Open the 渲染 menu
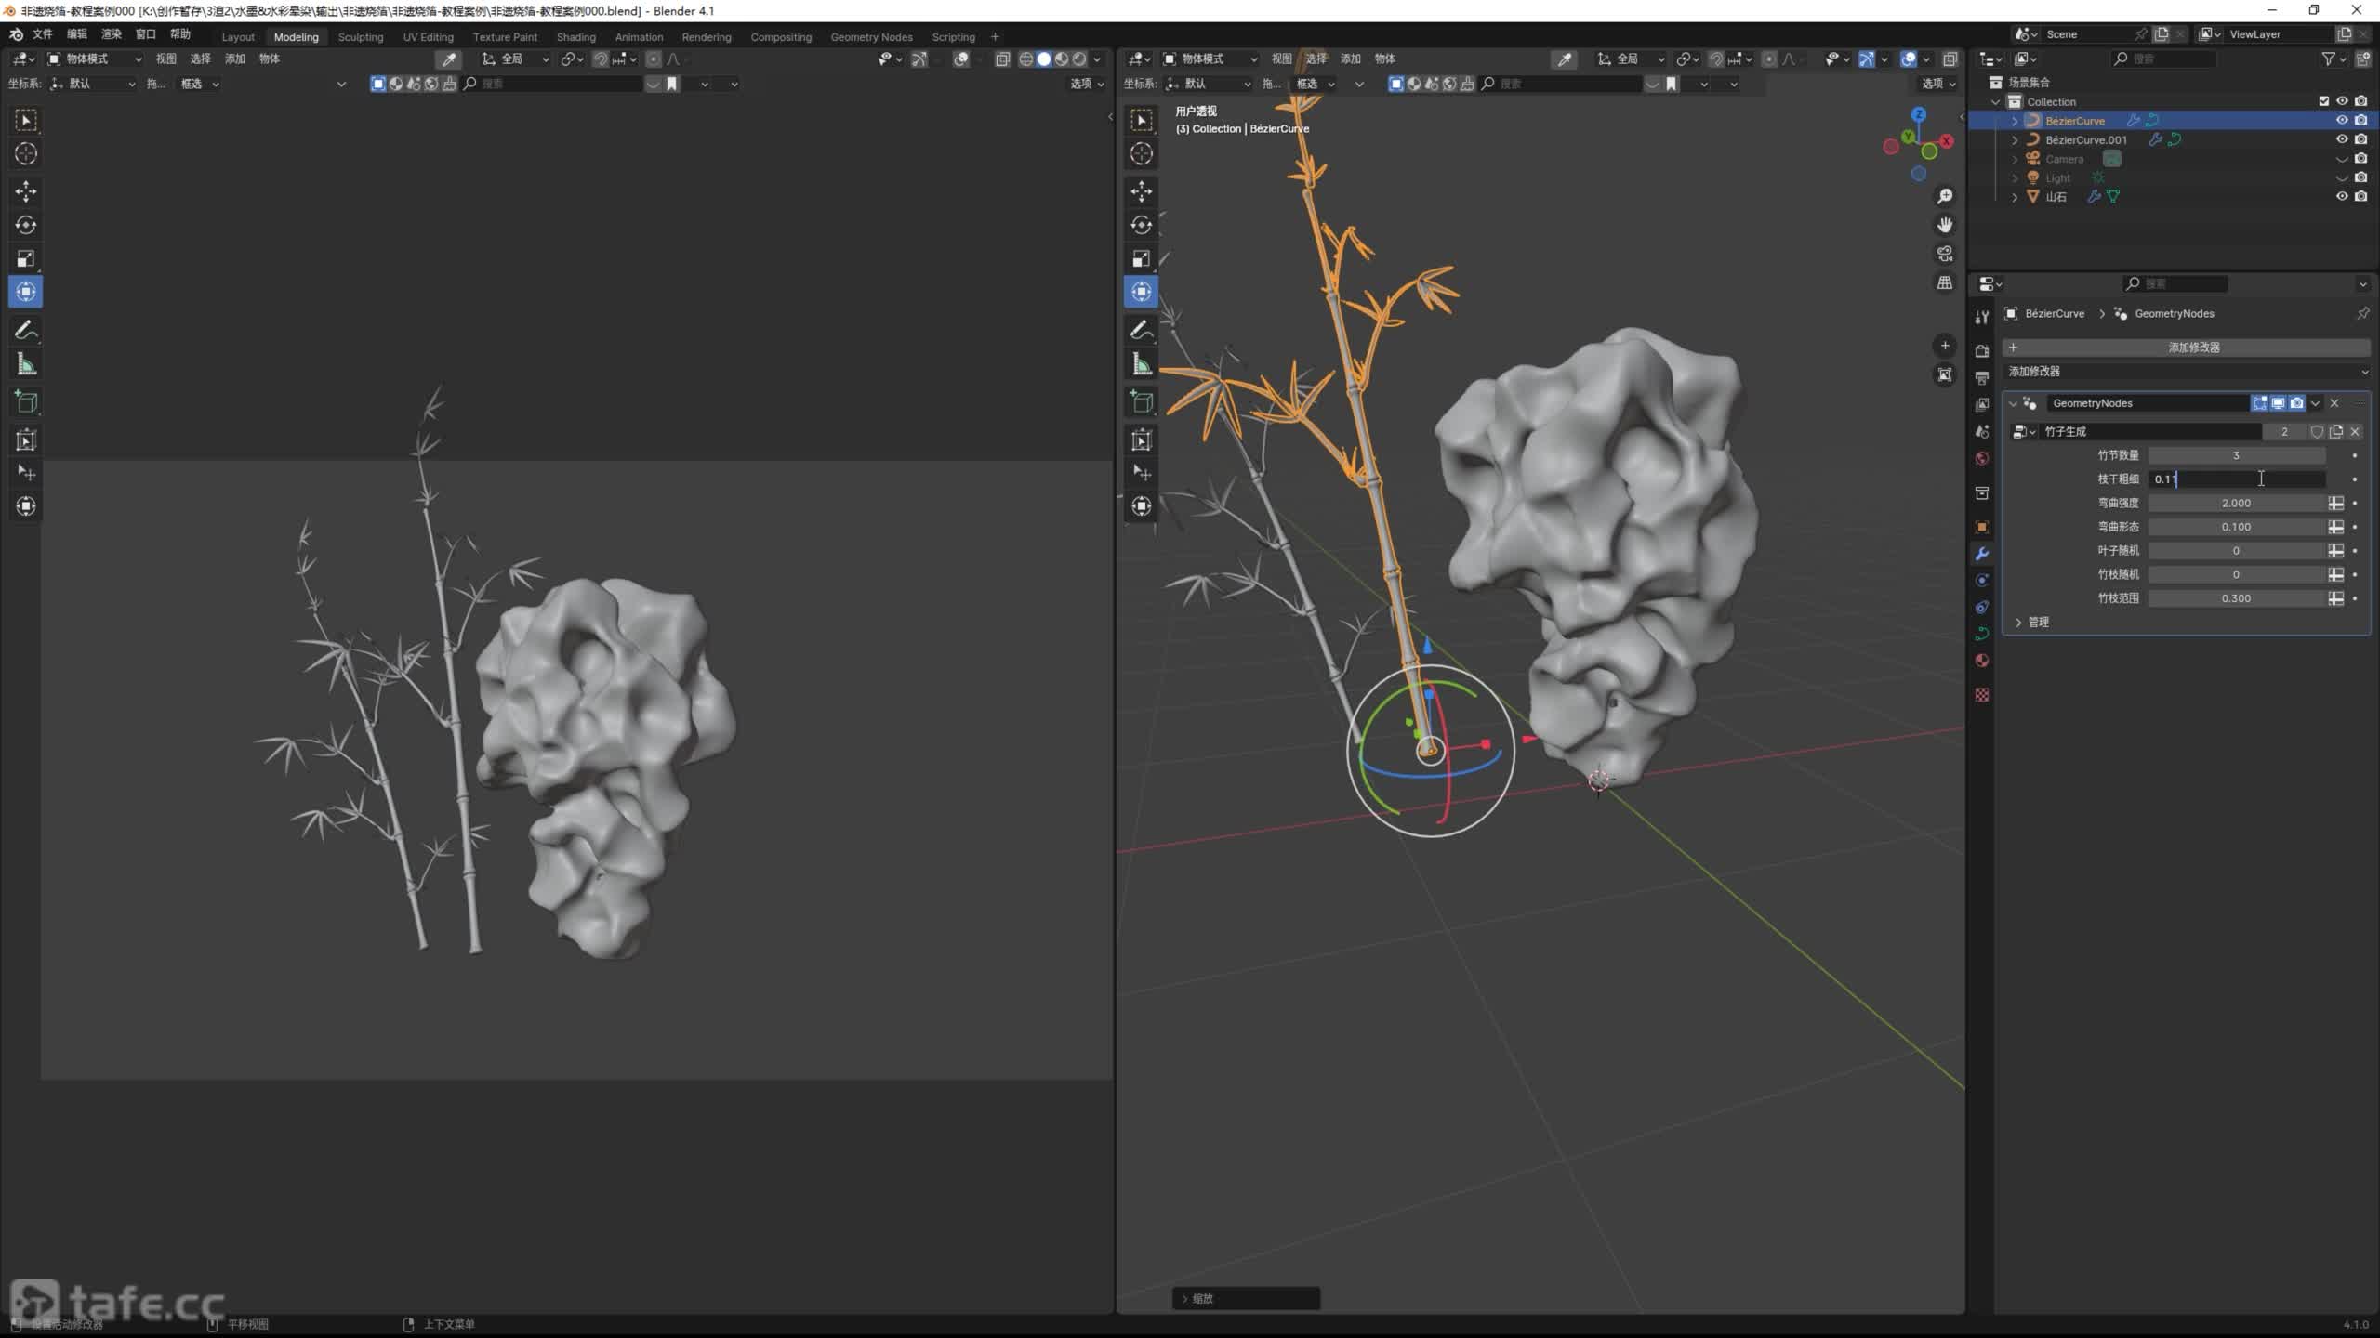Screen dimensions: 2380x1338 [112, 34]
